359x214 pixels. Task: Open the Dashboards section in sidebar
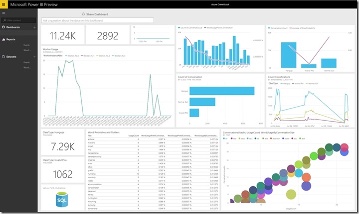coord(13,27)
